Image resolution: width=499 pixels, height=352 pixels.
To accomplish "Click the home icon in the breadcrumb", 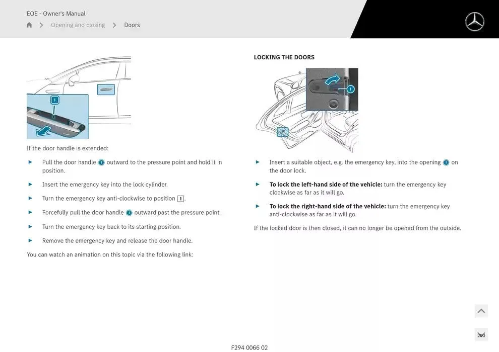I will point(29,25).
